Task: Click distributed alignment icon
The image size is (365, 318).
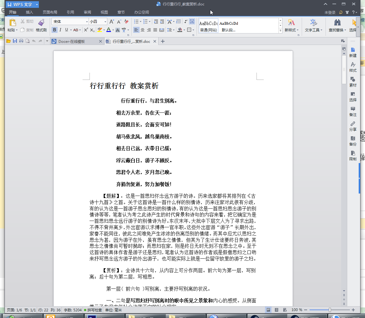Action: point(162,30)
